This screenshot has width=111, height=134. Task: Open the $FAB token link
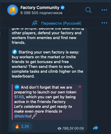coord(19,97)
